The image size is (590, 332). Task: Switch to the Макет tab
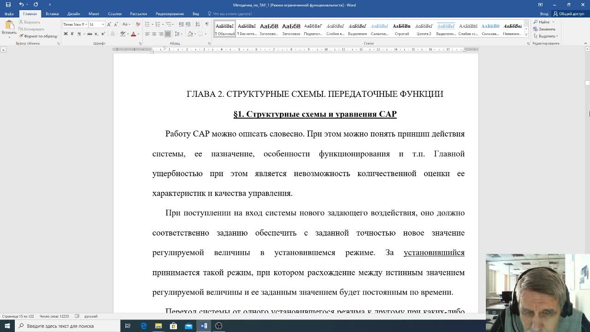tap(94, 14)
